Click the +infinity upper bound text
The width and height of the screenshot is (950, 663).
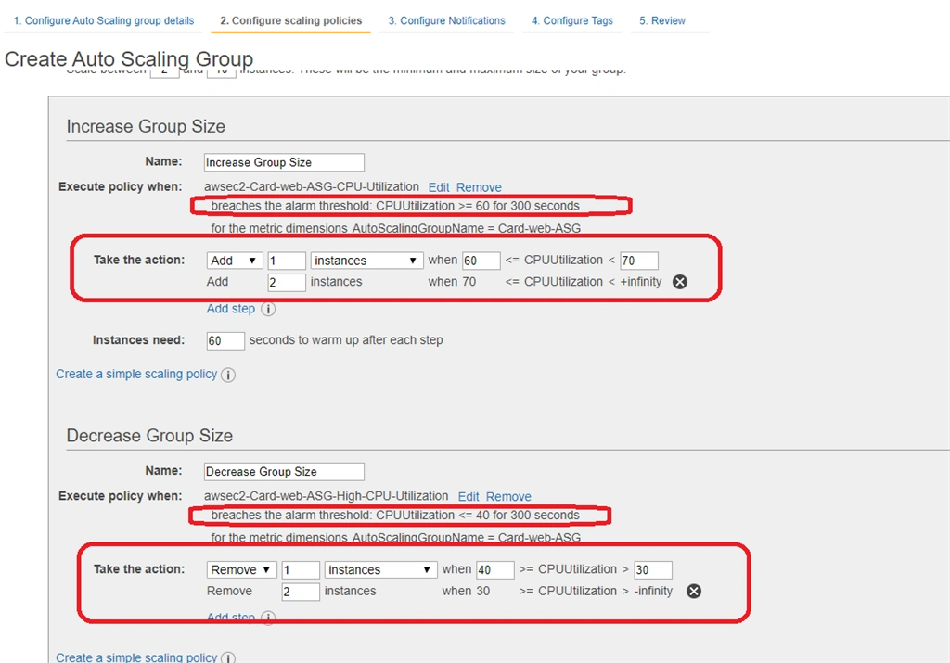tap(641, 282)
